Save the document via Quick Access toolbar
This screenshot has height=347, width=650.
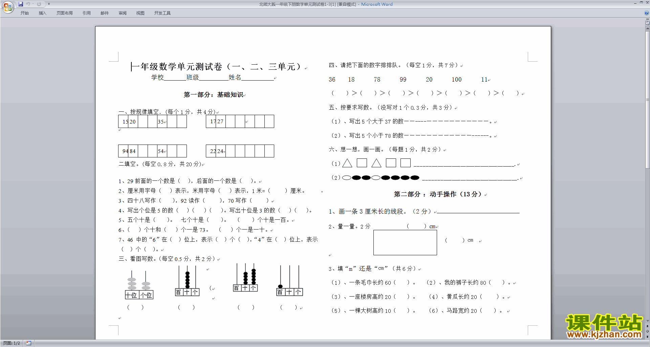coord(21,4)
